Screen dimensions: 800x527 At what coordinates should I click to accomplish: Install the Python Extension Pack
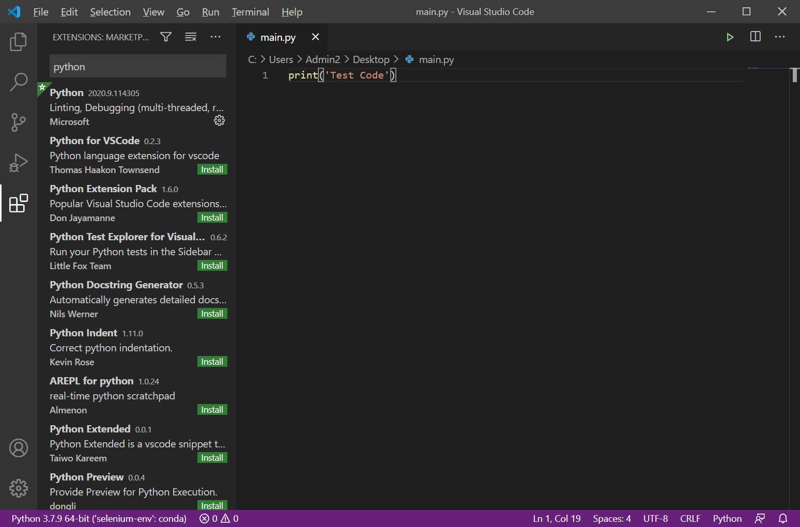[x=212, y=217]
